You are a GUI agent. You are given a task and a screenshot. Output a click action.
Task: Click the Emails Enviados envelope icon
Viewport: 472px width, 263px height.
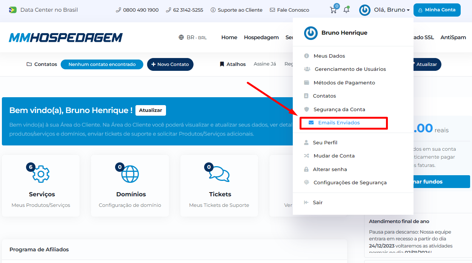click(x=311, y=122)
